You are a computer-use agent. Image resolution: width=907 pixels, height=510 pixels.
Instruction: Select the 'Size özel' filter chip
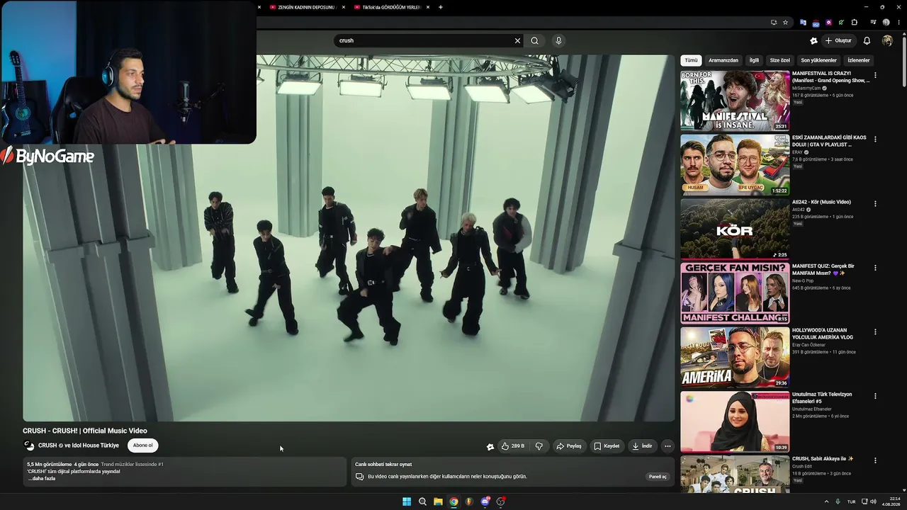tap(779, 60)
